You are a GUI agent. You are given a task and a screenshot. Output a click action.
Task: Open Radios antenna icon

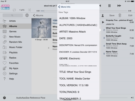point(5,58)
